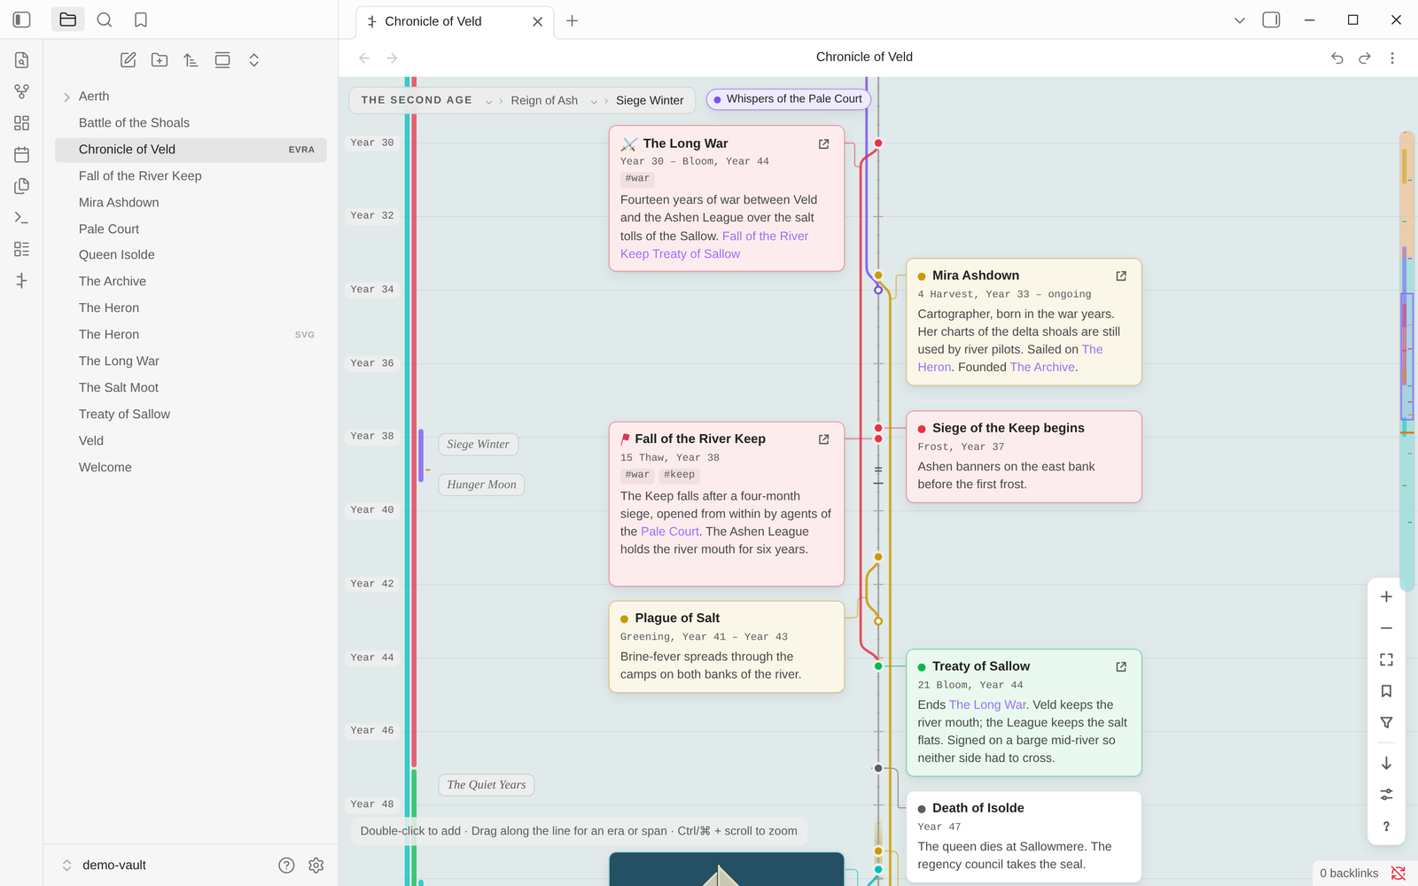Open Mira Ashdown card external link
The image size is (1418, 886).
pos(1121,276)
